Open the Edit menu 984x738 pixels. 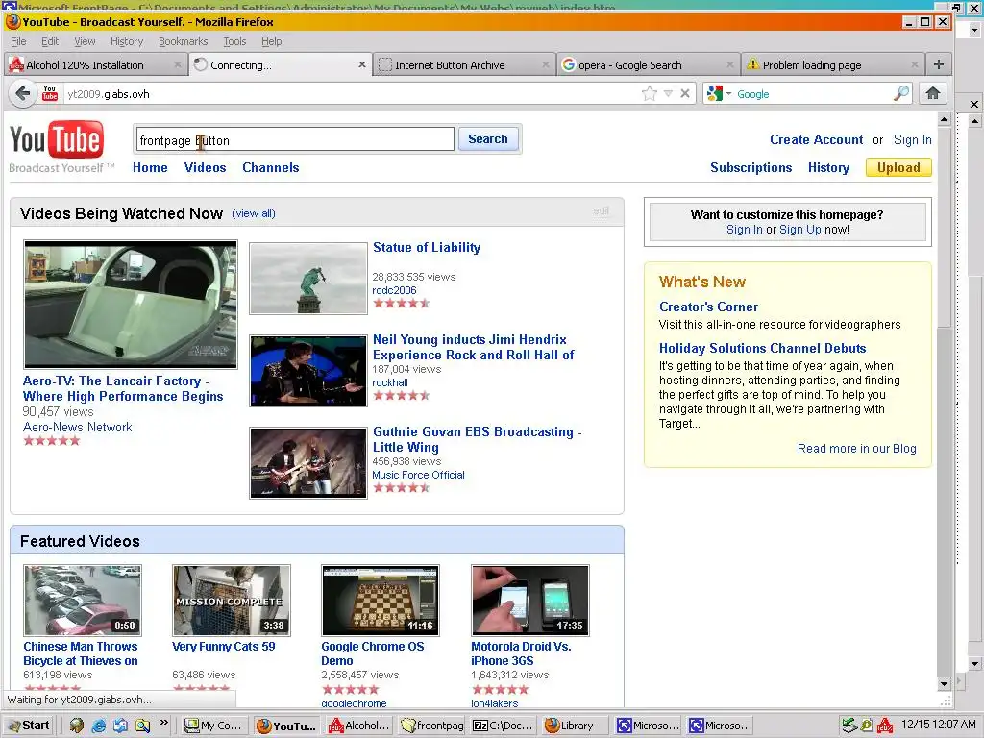(50, 41)
